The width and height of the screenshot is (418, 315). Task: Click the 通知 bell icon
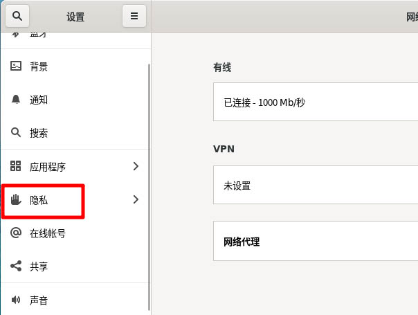(x=17, y=100)
